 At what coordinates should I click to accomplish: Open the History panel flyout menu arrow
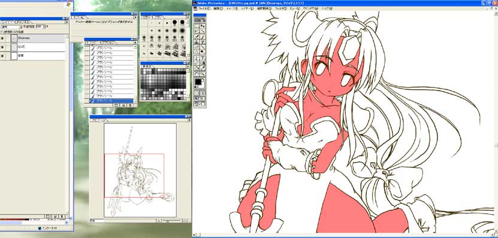[135, 43]
